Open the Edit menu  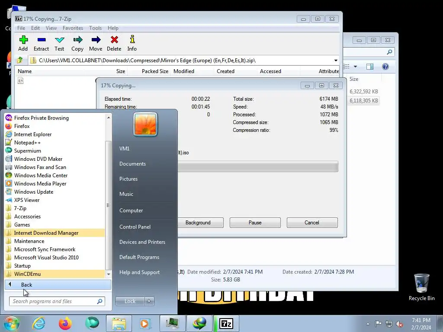[35, 28]
